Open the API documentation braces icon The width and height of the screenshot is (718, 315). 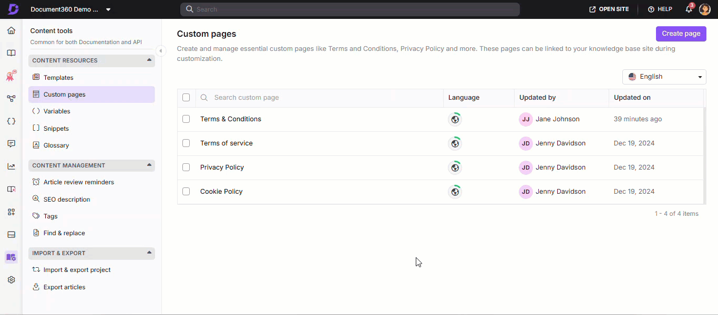(11, 121)
